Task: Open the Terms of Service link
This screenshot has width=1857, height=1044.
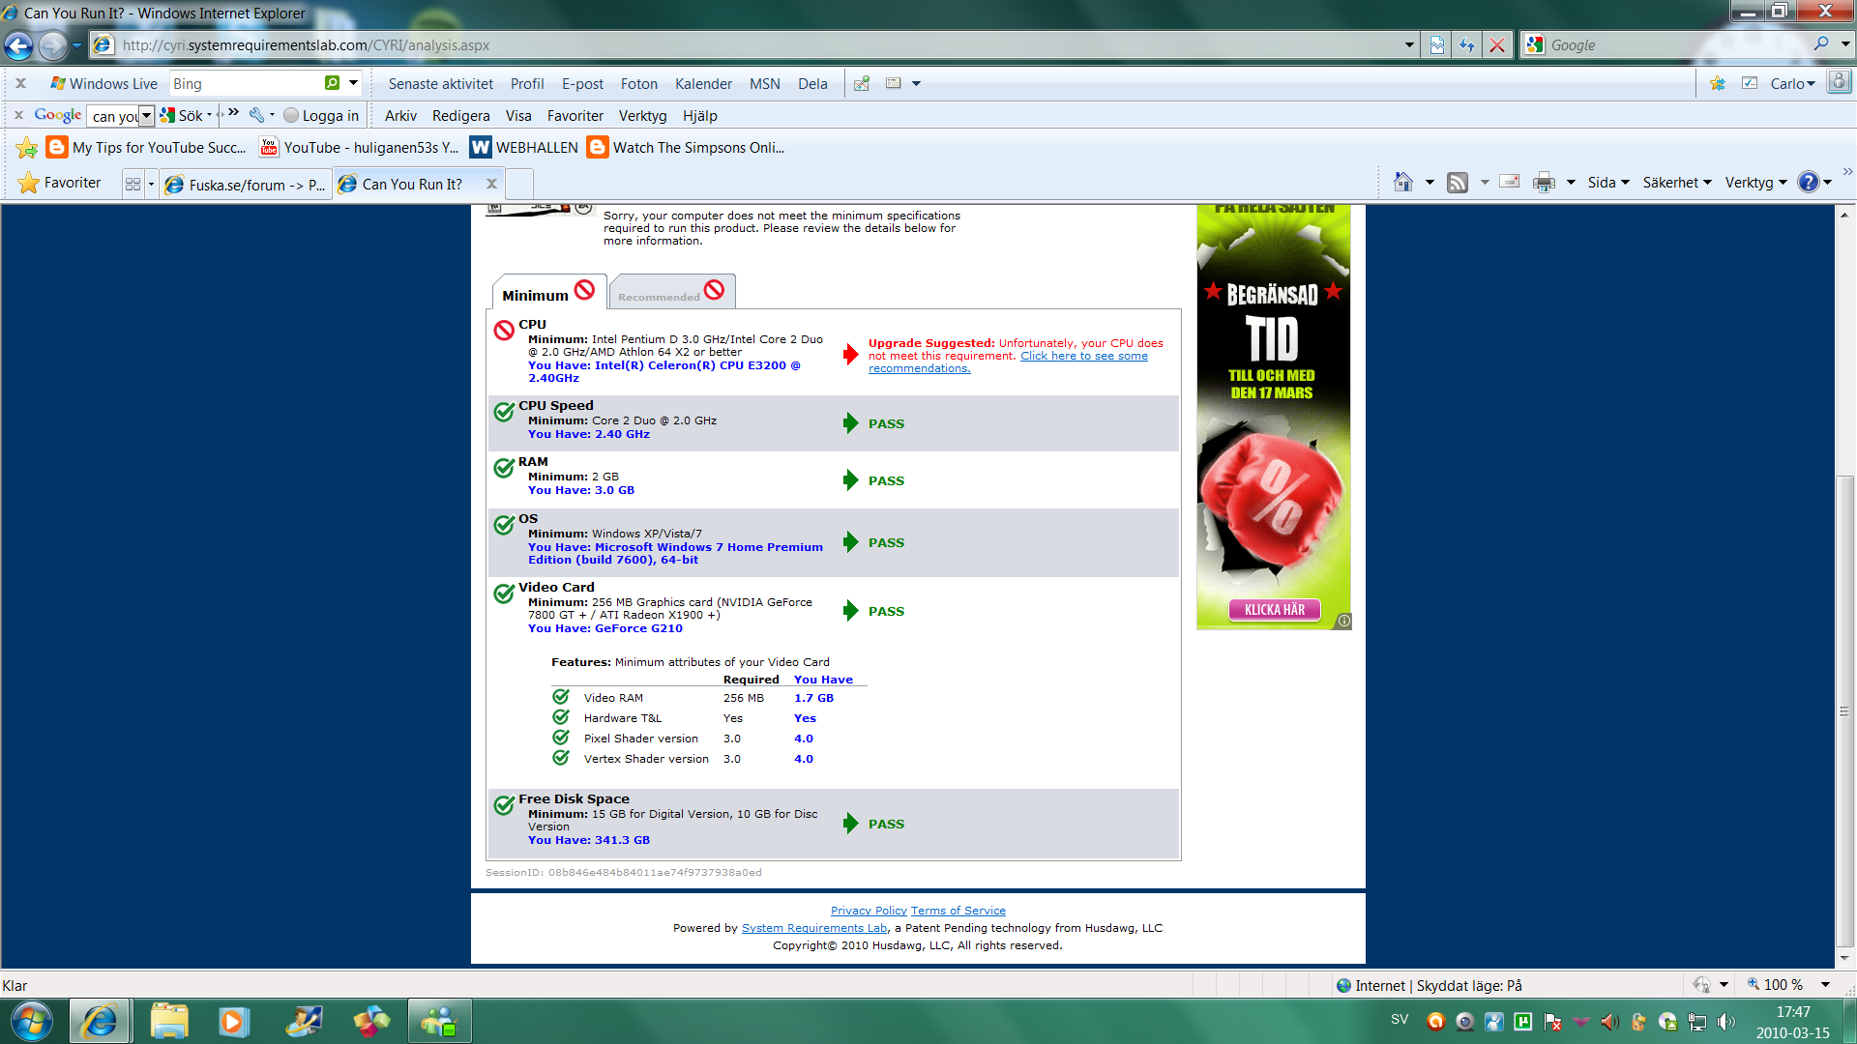Action: [958, 911]
